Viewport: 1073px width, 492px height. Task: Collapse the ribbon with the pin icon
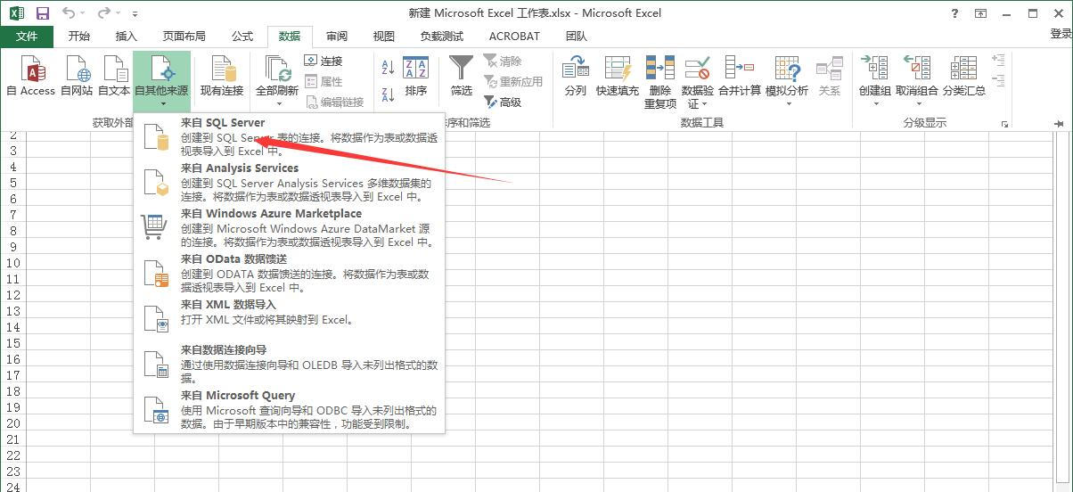(1059, 124)
